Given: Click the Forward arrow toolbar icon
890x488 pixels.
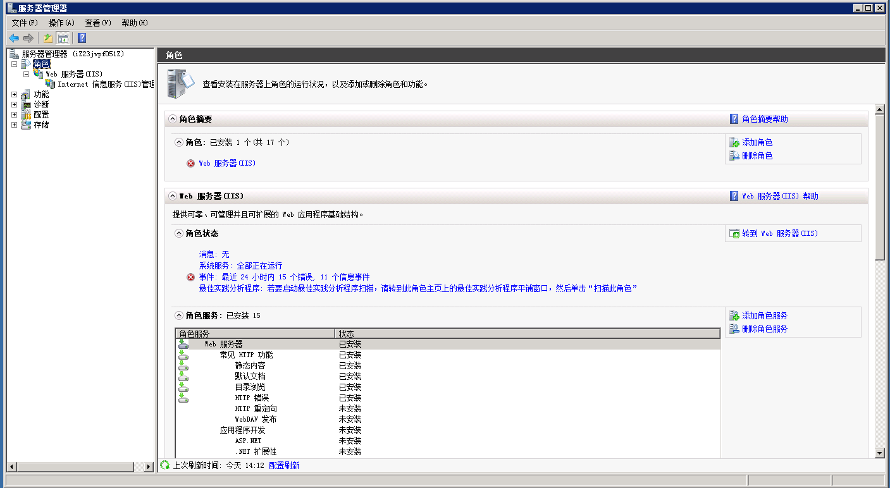Looking at the screenshot, I should [28, 38].
